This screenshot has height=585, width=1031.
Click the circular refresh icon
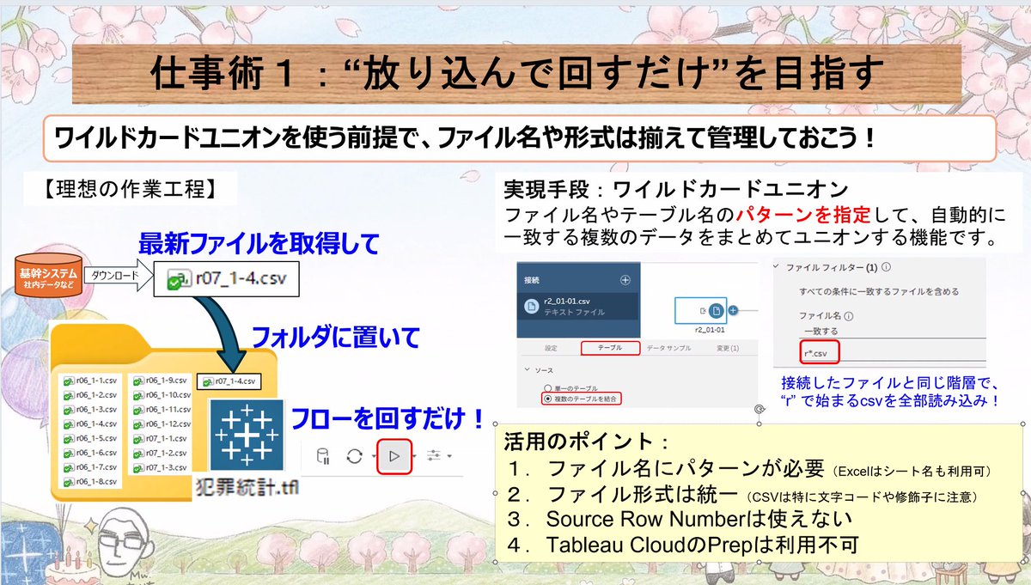click(353, 457)
